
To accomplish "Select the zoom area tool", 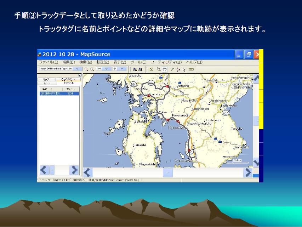I will [x=159, y=69].
